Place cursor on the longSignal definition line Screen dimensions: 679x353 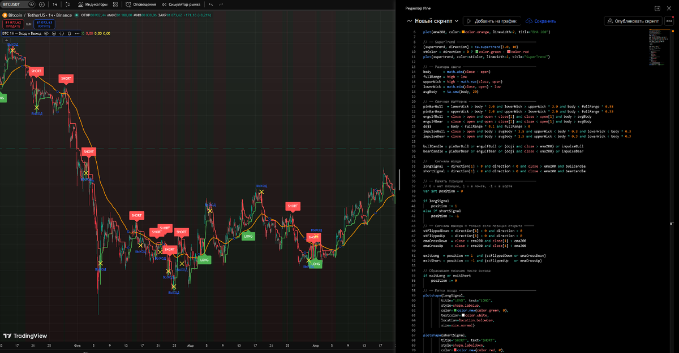(x=504, y=166)
